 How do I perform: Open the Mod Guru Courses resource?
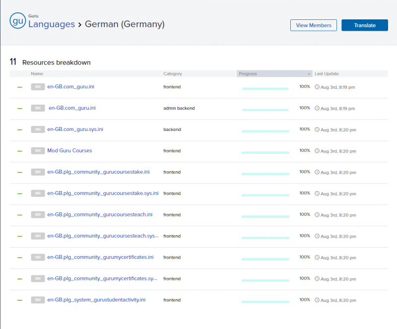[69, 150]
